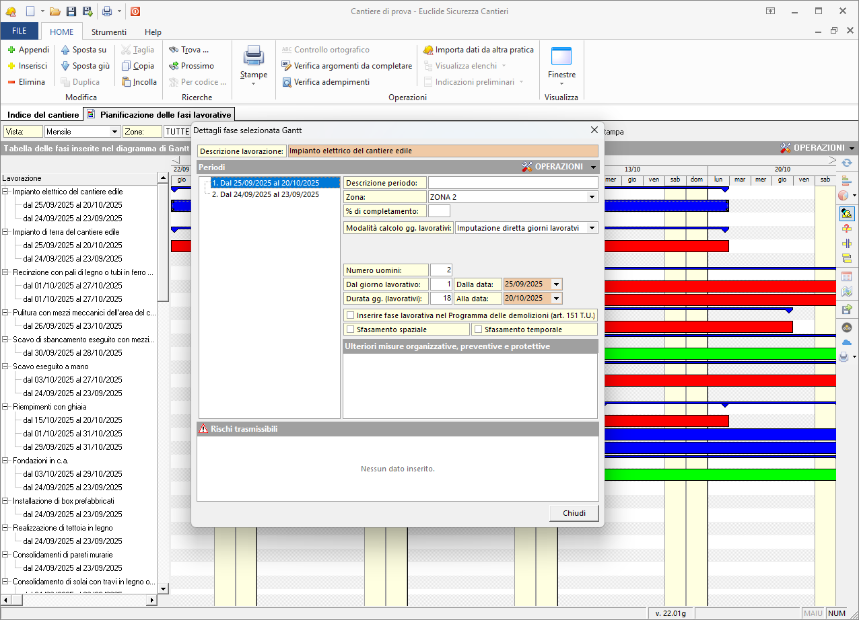
Task: Open the Indice del cantiere tab
Action: click(43, 115)
